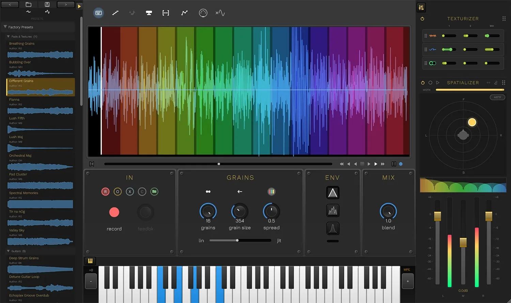Select the Breathing Grains preset

pos(41,50)
